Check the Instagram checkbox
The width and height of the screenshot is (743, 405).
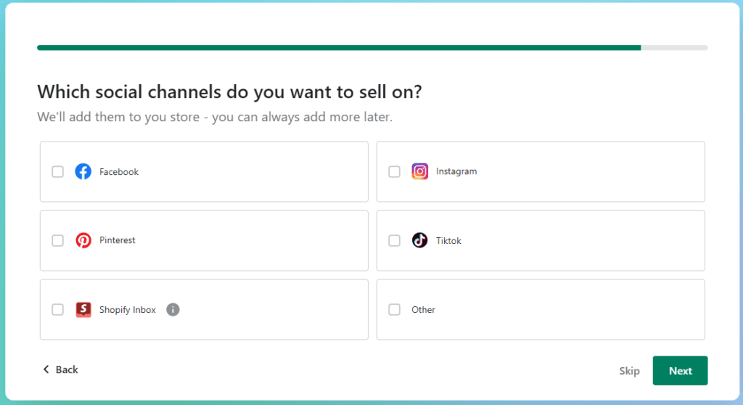[394, 172]
